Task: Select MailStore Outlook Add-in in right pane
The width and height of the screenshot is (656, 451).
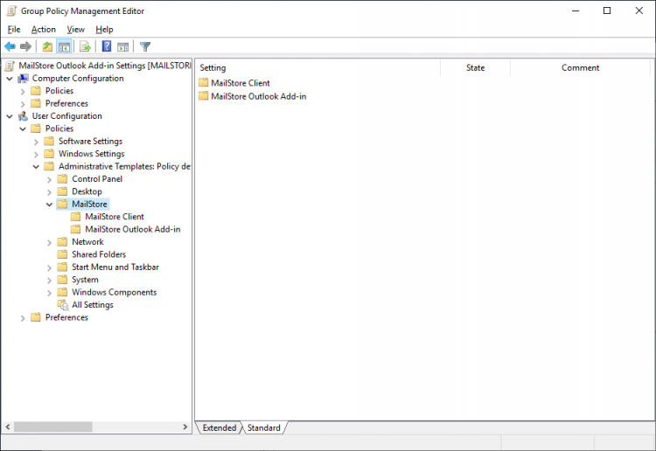Action: (258, 96)
